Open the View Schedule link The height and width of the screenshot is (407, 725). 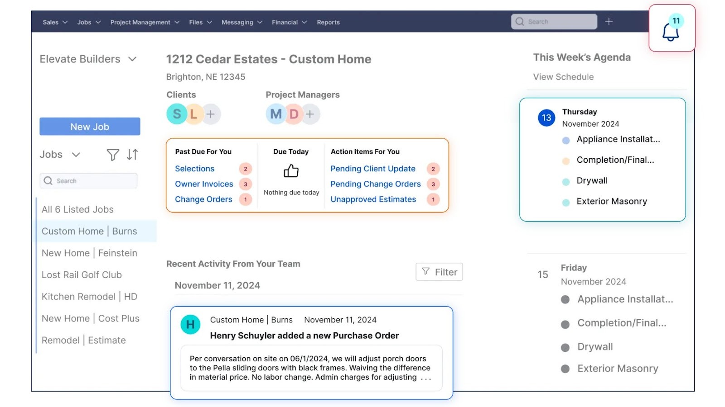pyautogui.click(x=563, y=76)
